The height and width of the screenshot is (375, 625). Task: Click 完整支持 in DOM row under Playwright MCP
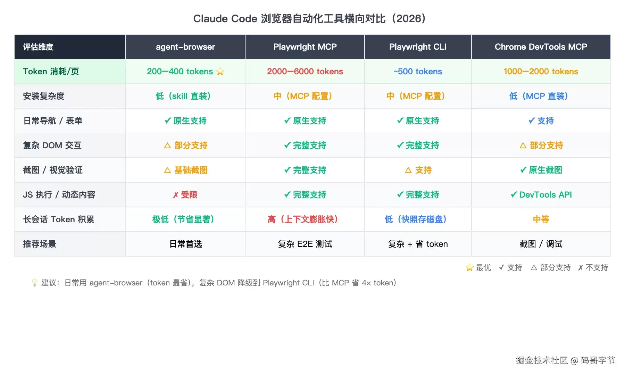pyautogui.click(x=305, y=145)
